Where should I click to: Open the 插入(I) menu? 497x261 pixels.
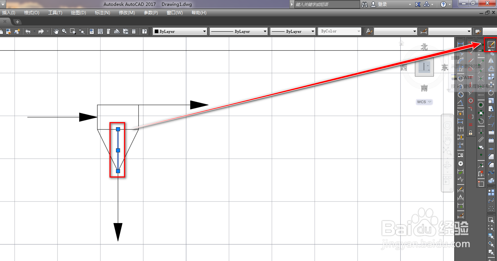pyautogui.click(x=9, y=13)
